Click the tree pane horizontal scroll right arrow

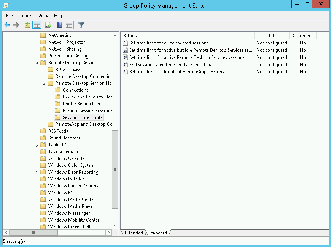108,233
